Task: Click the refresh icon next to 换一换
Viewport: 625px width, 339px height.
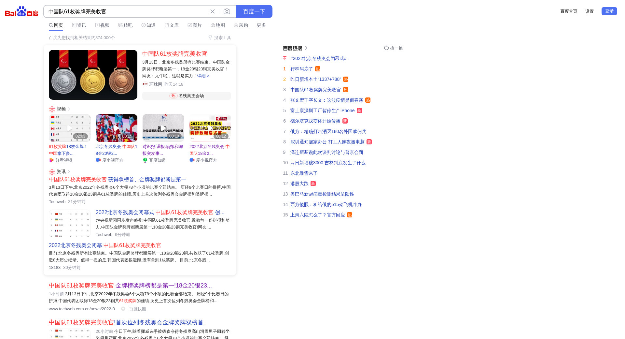Action: point(386,48)
